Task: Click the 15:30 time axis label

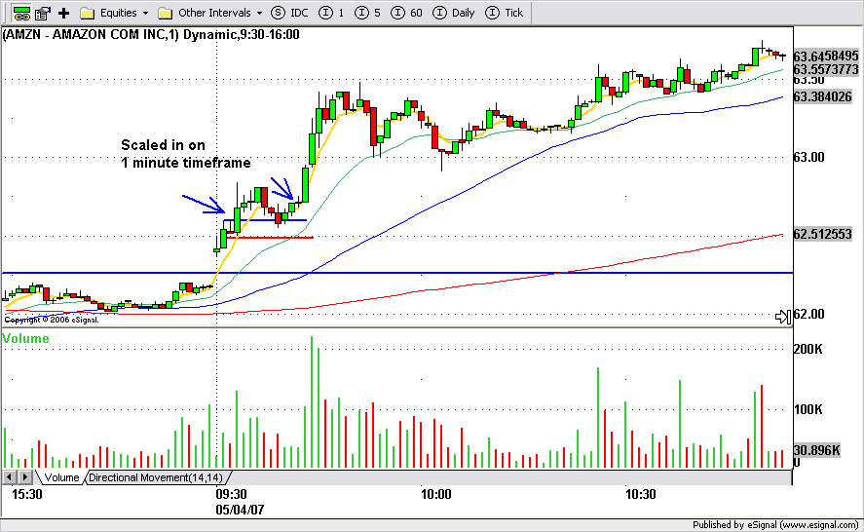Action: tap(27, 495)
